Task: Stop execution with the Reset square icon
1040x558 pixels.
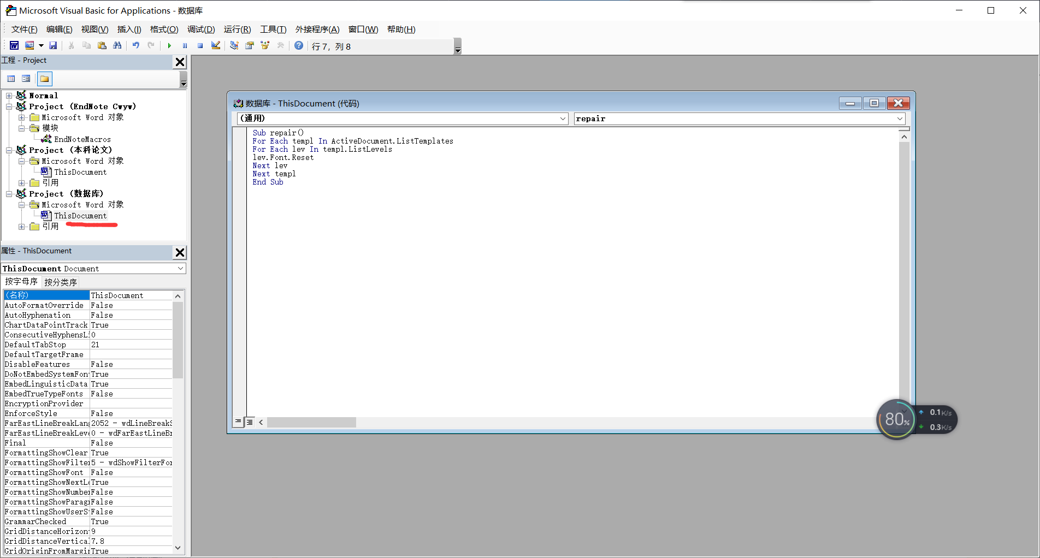Action: coord(200,45)
